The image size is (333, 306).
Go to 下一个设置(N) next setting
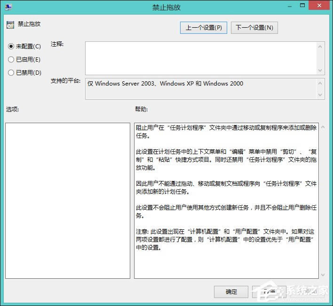pos(254,28)
